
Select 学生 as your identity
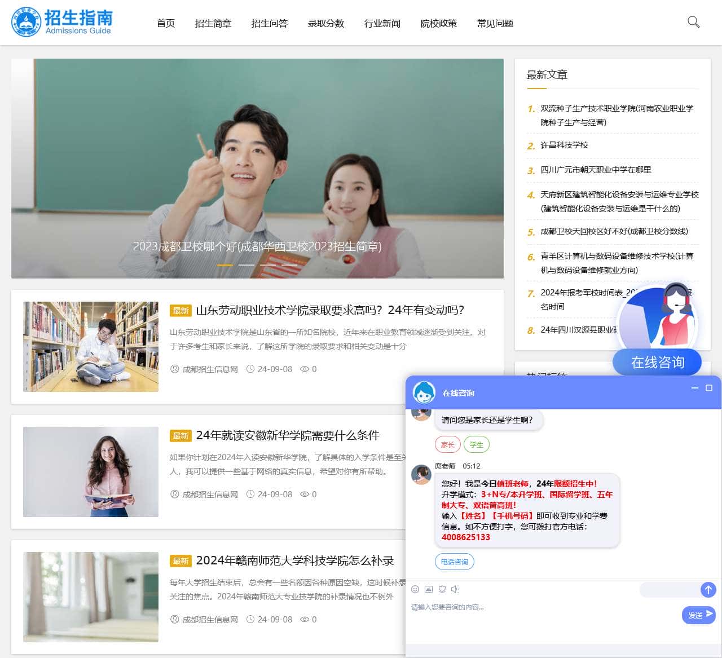pyautogui.click(x=476, y=444)
